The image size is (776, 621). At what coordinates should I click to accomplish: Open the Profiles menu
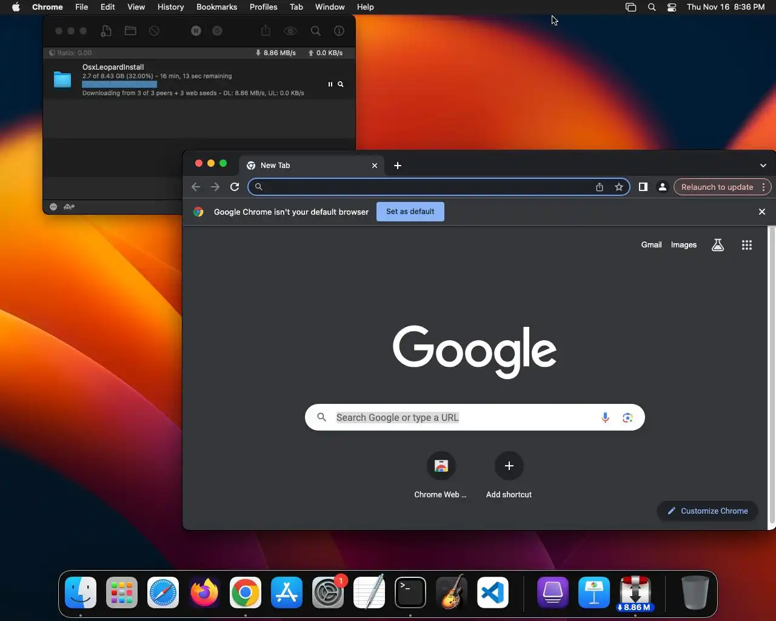pos(263,7)
